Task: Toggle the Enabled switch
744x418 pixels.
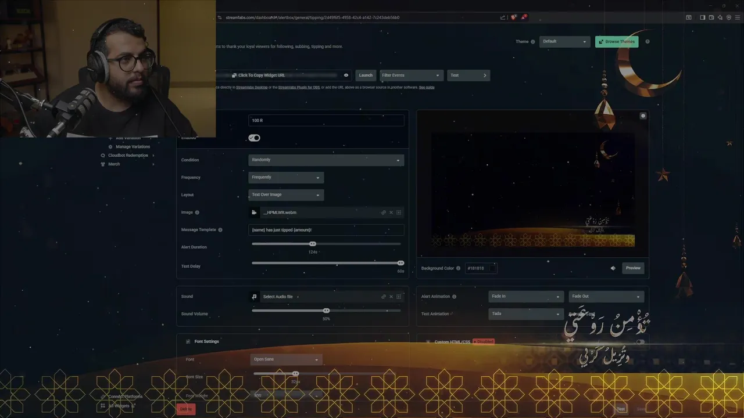Action: 255,138
